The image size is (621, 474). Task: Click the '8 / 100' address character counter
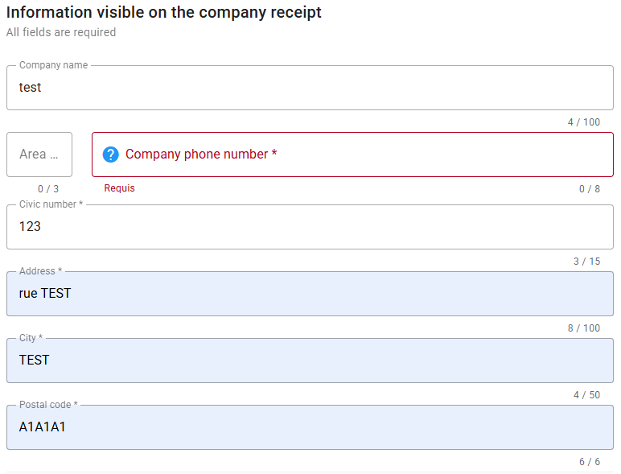click(x=583, y=328)
